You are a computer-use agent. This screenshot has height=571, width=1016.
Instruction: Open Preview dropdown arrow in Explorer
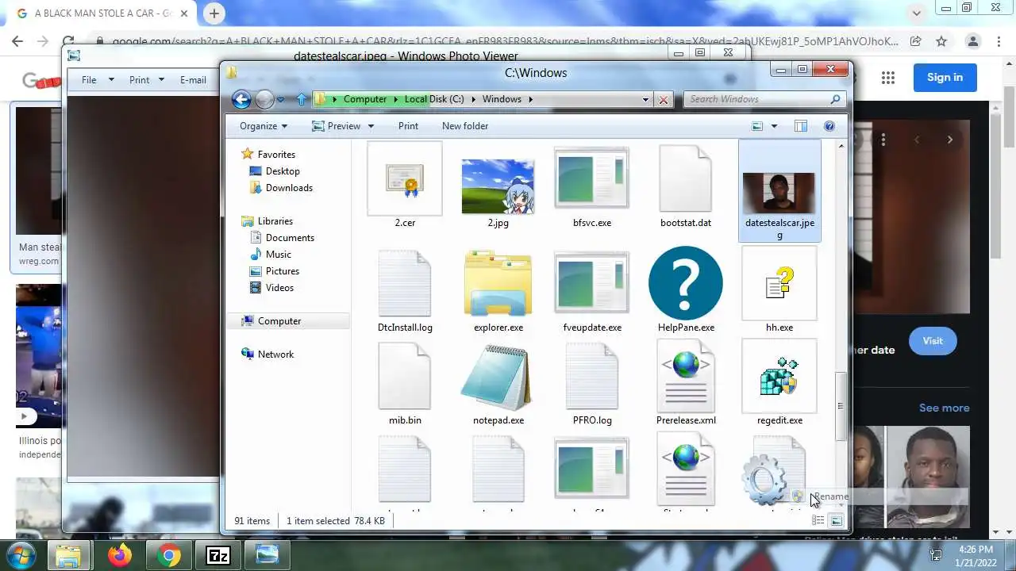coord(371,126)
